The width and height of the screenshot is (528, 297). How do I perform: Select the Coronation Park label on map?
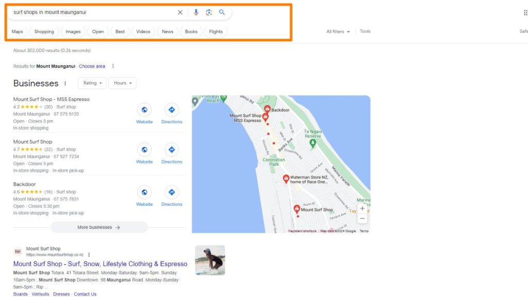(274, 162)
